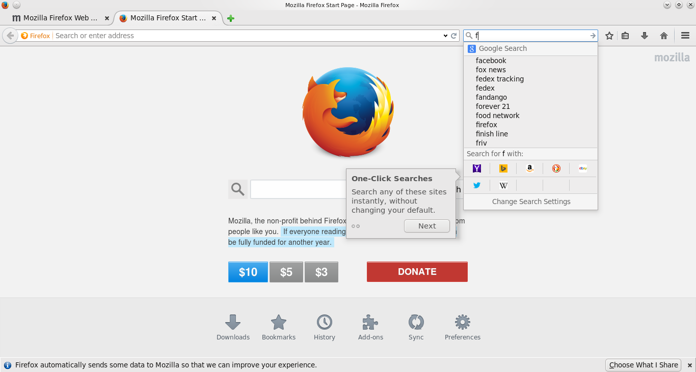Image resolution: width=696 pixels, height=372 pixels.
Task: Open Add-ons from the page footer
Action: point(370,327)
